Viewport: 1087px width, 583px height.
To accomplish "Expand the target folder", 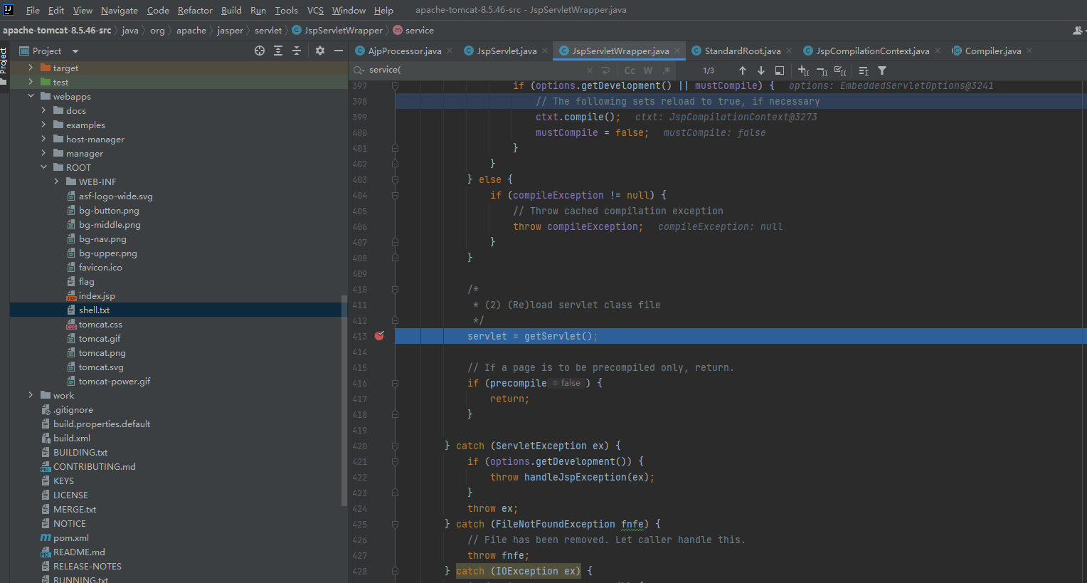I will coord(31,68).
